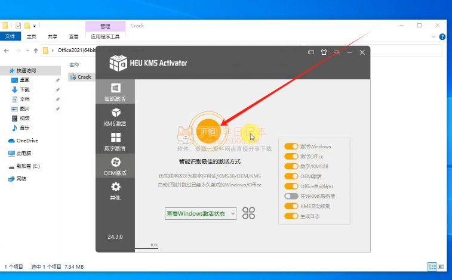Unpin 下载 using its pin icon

(58, 90)
